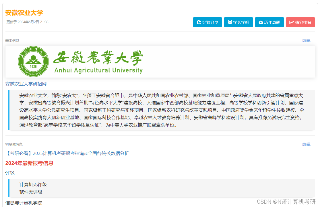Click the 软件无评级 line
The width and height of the screenshot is (320, 207).
pyautogui.click(x=31, y=192)
